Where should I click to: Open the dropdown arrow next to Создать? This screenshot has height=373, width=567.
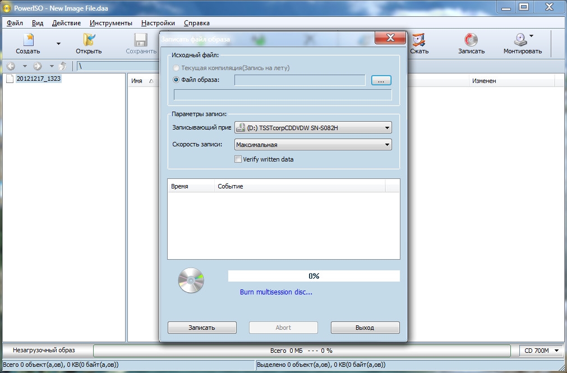tap(58, 44)
